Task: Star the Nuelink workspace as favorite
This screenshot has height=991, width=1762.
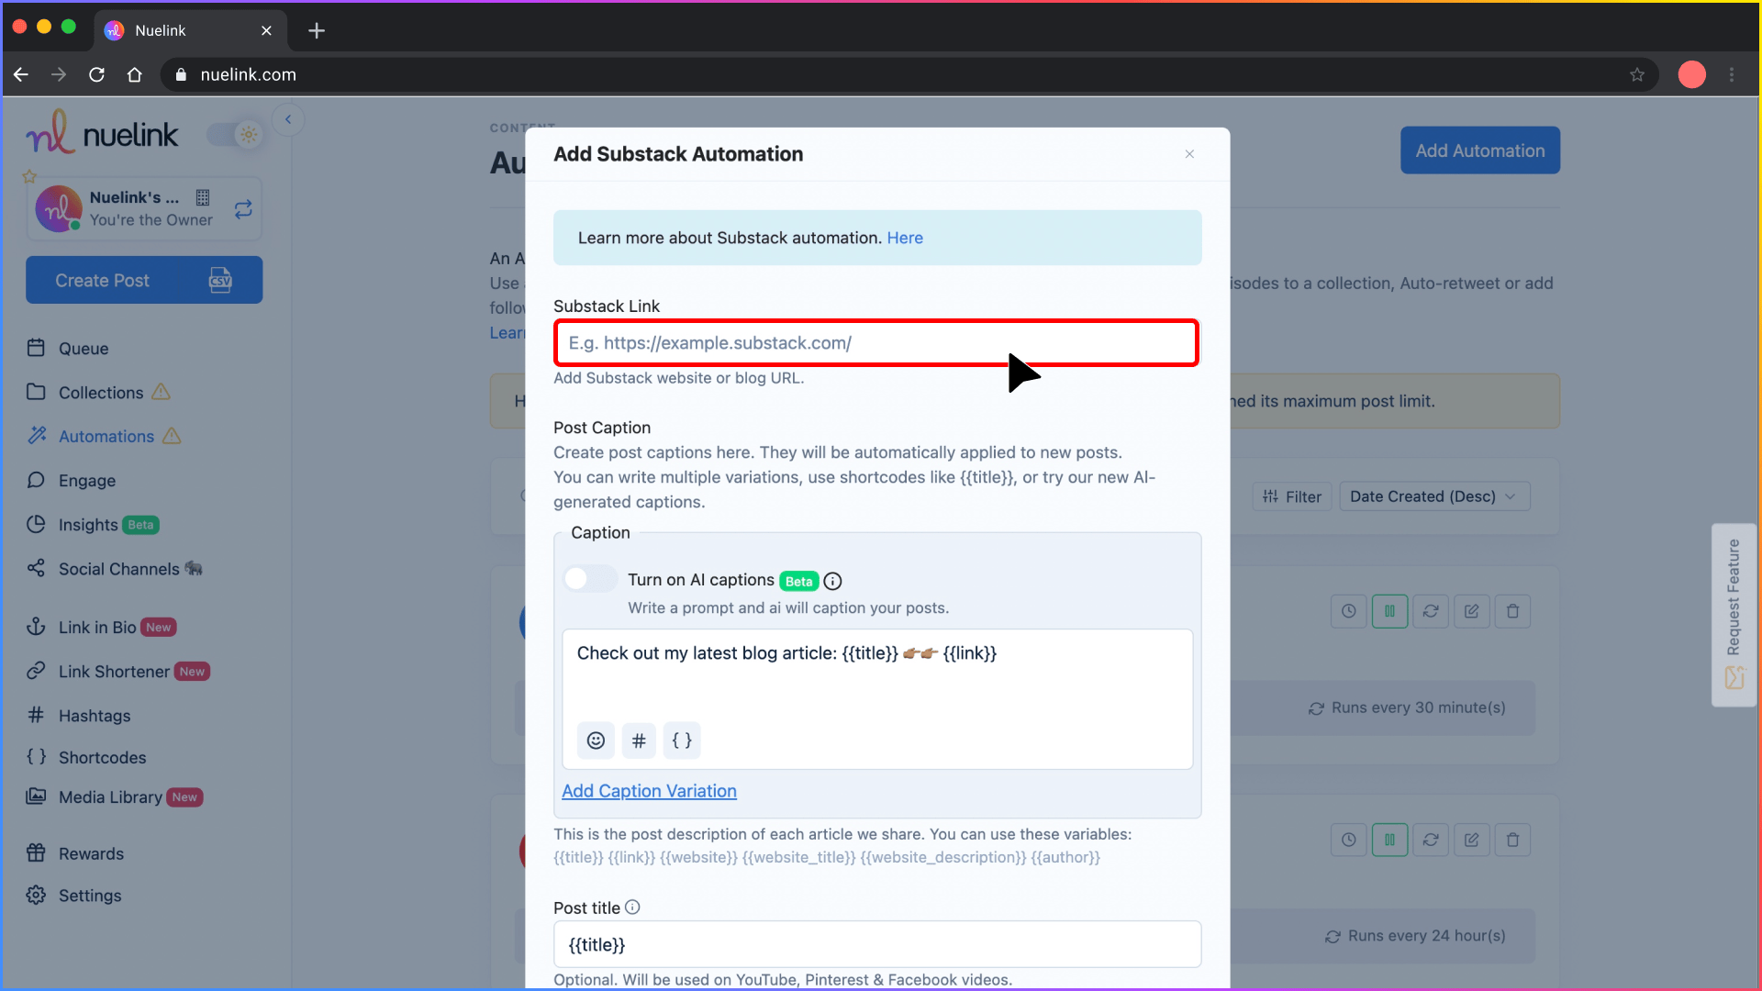Action: pyautogui.click(x=29, y=176)
